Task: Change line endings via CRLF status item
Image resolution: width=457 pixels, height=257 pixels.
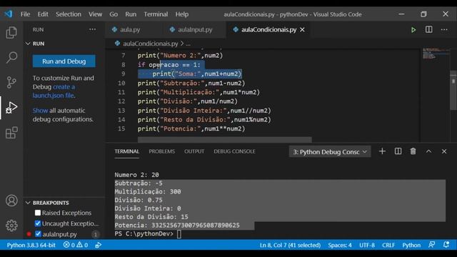Action: tap(388, 245)
